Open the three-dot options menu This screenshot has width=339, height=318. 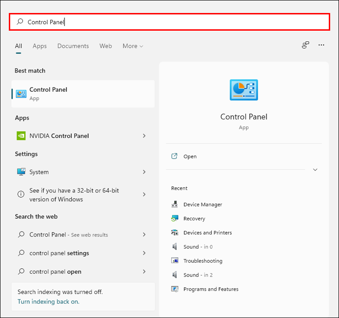(x=321, y=45)
